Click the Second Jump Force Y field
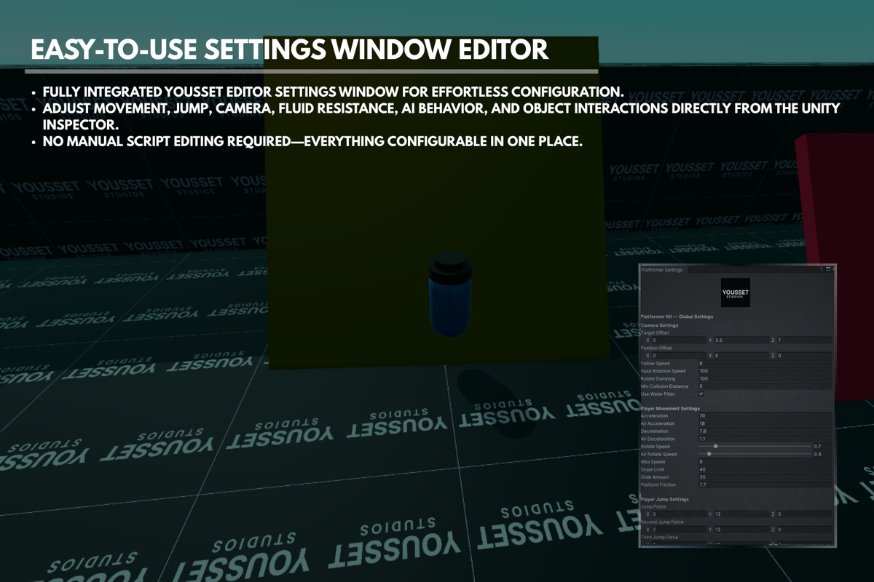This screenshot has height=582, width=874. [x=741, y=529]
